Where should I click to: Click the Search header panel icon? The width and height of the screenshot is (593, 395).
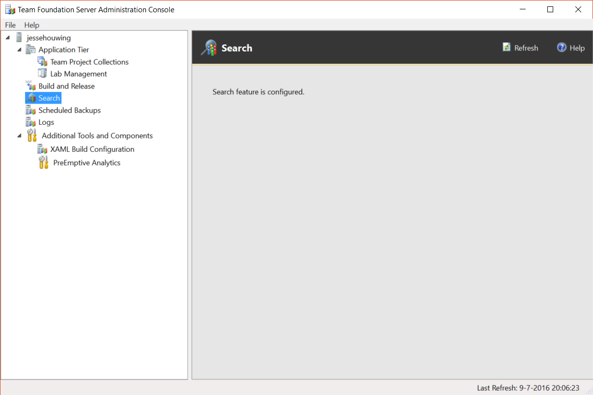pos(209,48)
